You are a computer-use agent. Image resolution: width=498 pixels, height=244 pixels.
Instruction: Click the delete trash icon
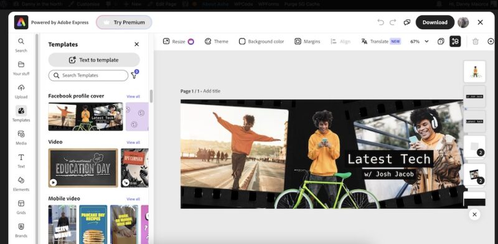(x=476, y=41)
